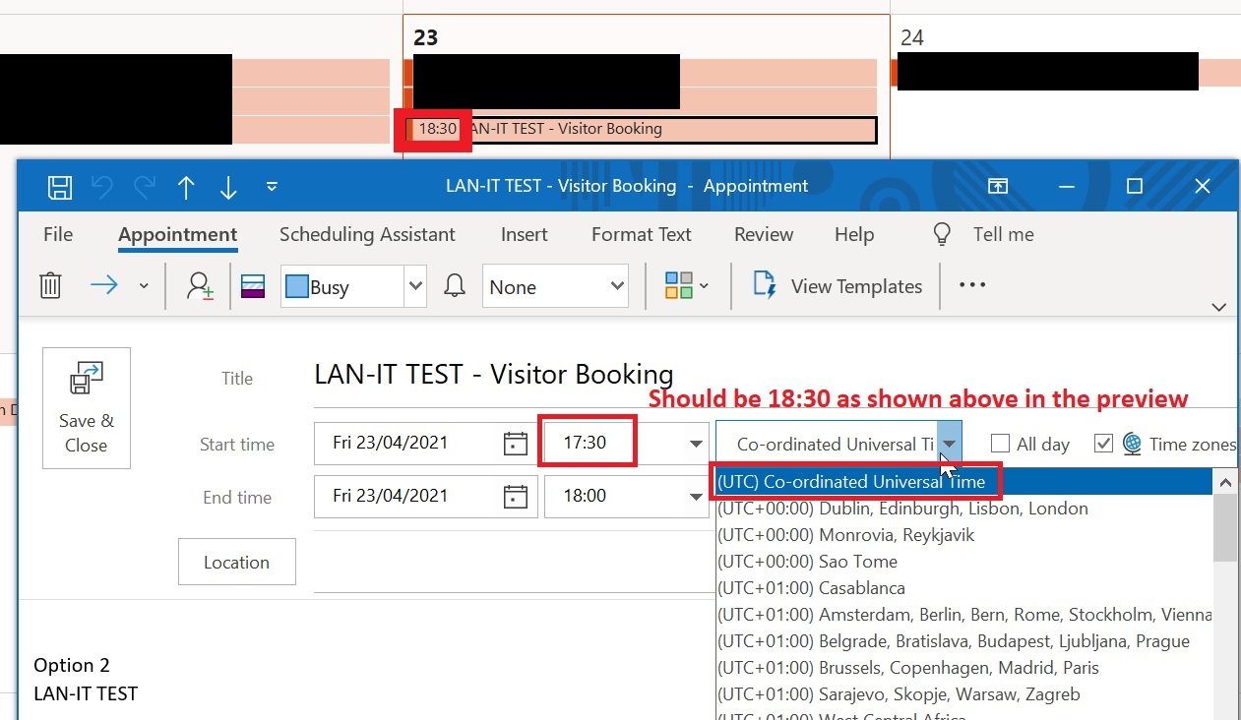This screenshot has width=1241, height=720.
Task: Open the Categorize colored squares menu
Action: 687,286
